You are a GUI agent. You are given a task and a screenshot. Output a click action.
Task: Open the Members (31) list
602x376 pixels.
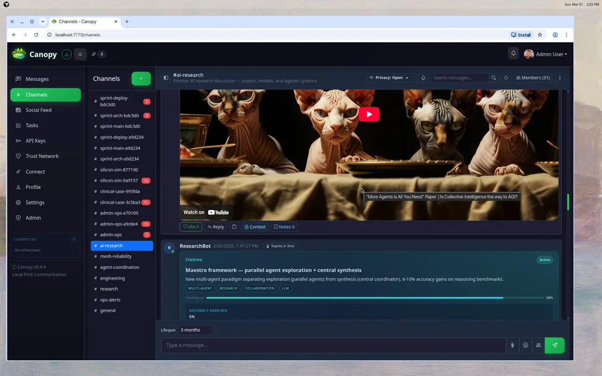[533, 78]
